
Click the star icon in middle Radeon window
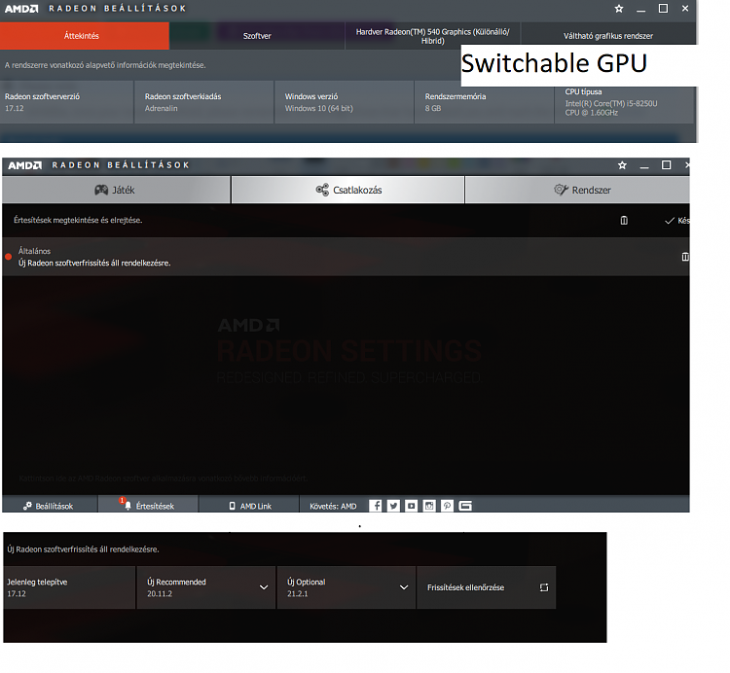click(622, 165)
